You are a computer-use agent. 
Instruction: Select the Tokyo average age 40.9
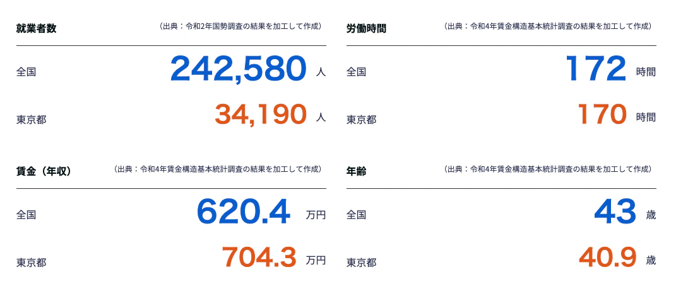[x=607, y=257]
